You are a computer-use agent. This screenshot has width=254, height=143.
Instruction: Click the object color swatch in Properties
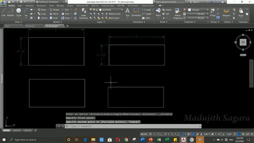click(x=189, y=10)
